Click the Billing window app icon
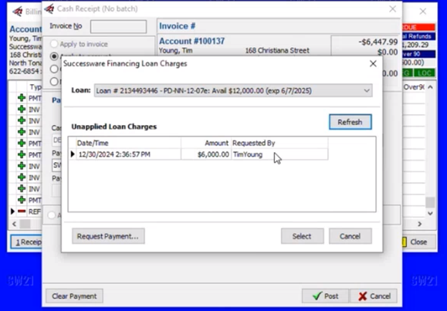The width and height of the screenshot is (447, 311). pos(18,12)
